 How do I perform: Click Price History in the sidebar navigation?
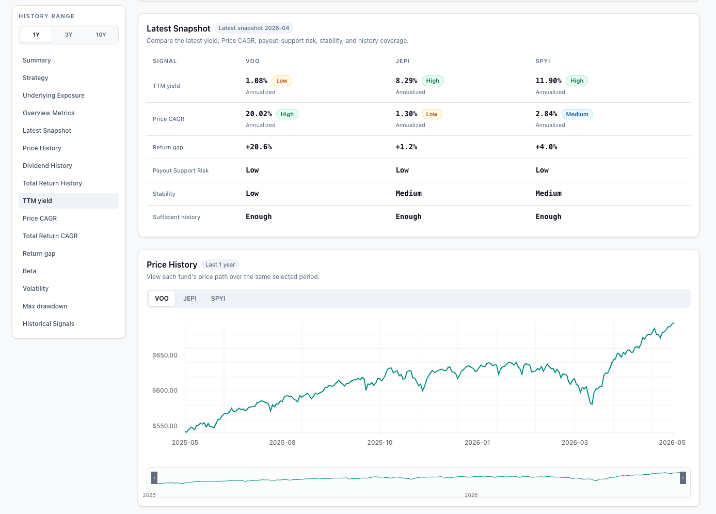(69, 148)
